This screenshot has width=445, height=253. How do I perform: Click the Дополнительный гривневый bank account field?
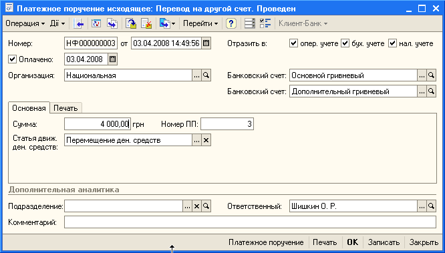click(353, 91)
